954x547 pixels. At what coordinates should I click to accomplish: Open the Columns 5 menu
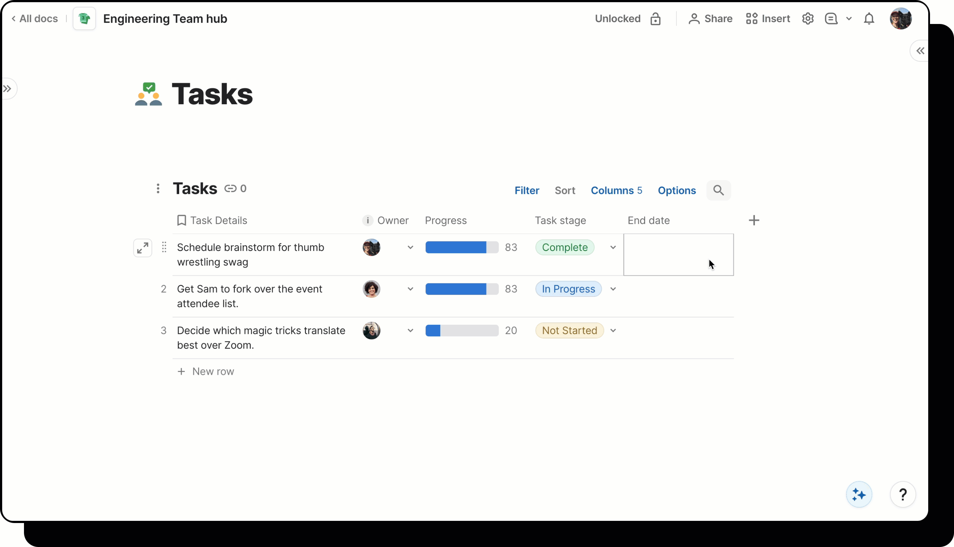[x=616, y=190]
